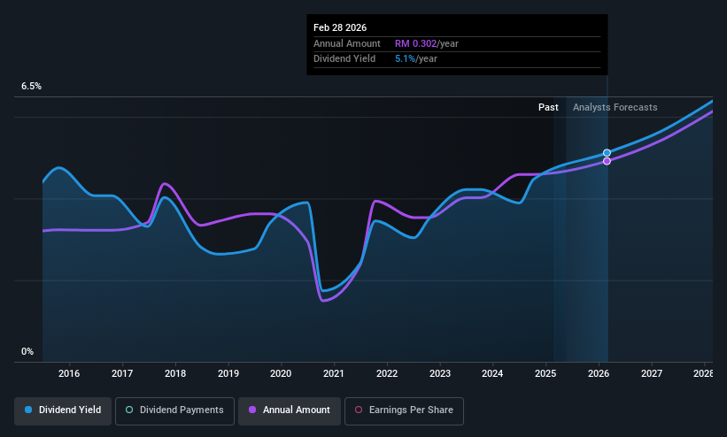This screenshot has height=437, width=727.
Task: Click the 6.5% y-axis label
Action: (31, 86)
